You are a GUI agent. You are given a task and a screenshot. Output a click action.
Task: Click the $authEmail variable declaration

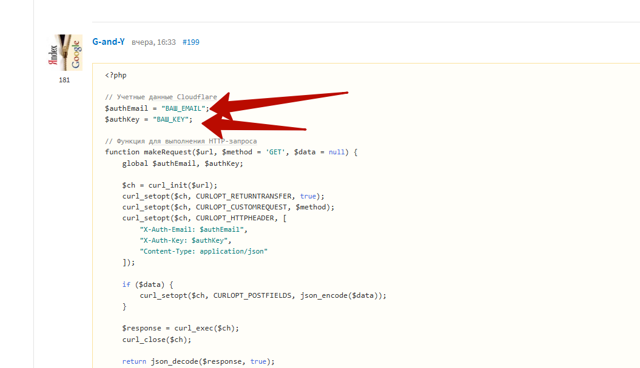[x=127, y=108]
